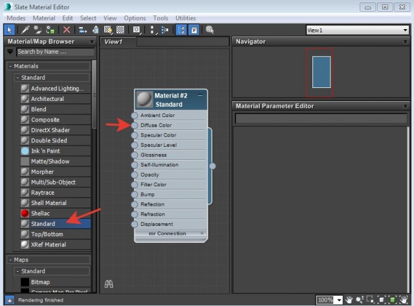Open the Material menu
Viewport: 414px width, 306px height.
click(x=44, y=18)
